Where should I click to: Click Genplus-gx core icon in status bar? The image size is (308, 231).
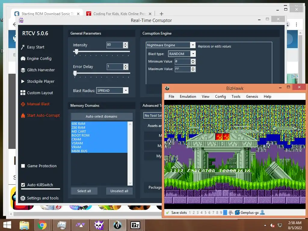[237, 213]
